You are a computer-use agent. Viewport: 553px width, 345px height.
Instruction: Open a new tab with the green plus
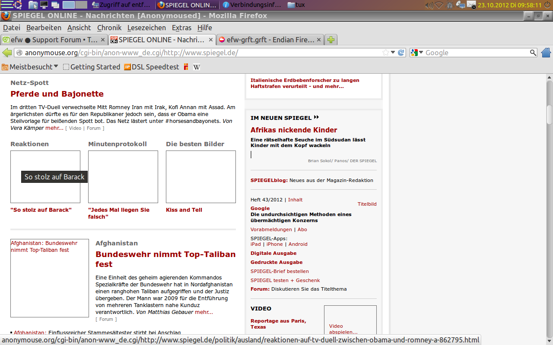tap(331, 40)
